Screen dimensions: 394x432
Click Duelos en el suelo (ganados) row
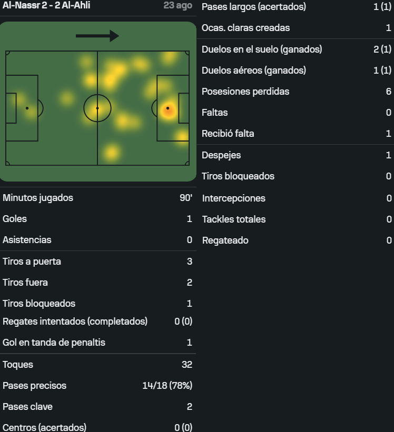pos(296,49)
